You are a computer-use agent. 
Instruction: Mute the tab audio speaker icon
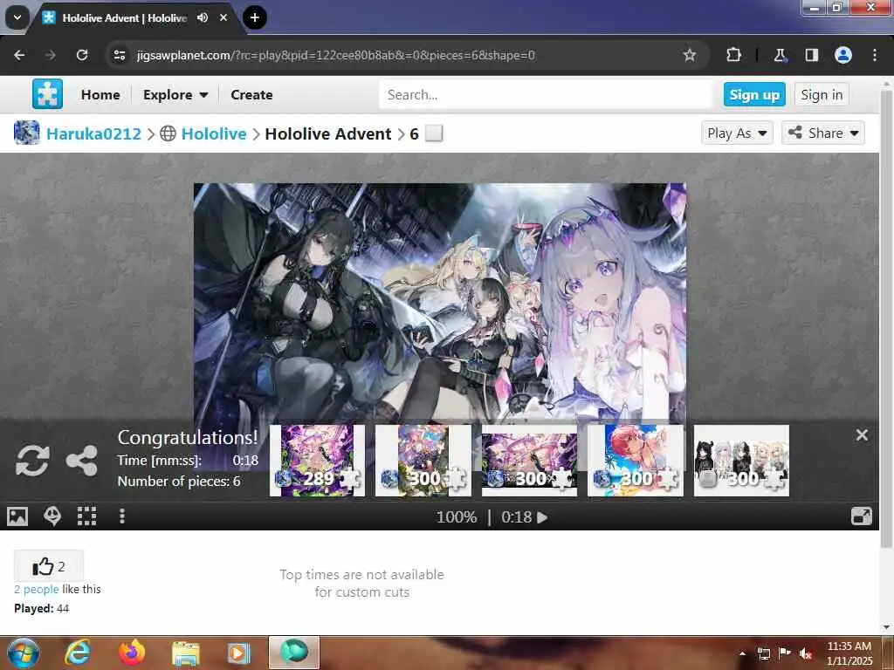tap(203, 17)
